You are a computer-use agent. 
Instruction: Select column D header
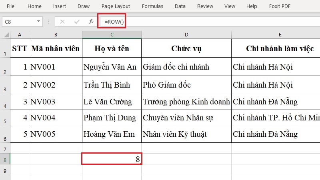186,35
